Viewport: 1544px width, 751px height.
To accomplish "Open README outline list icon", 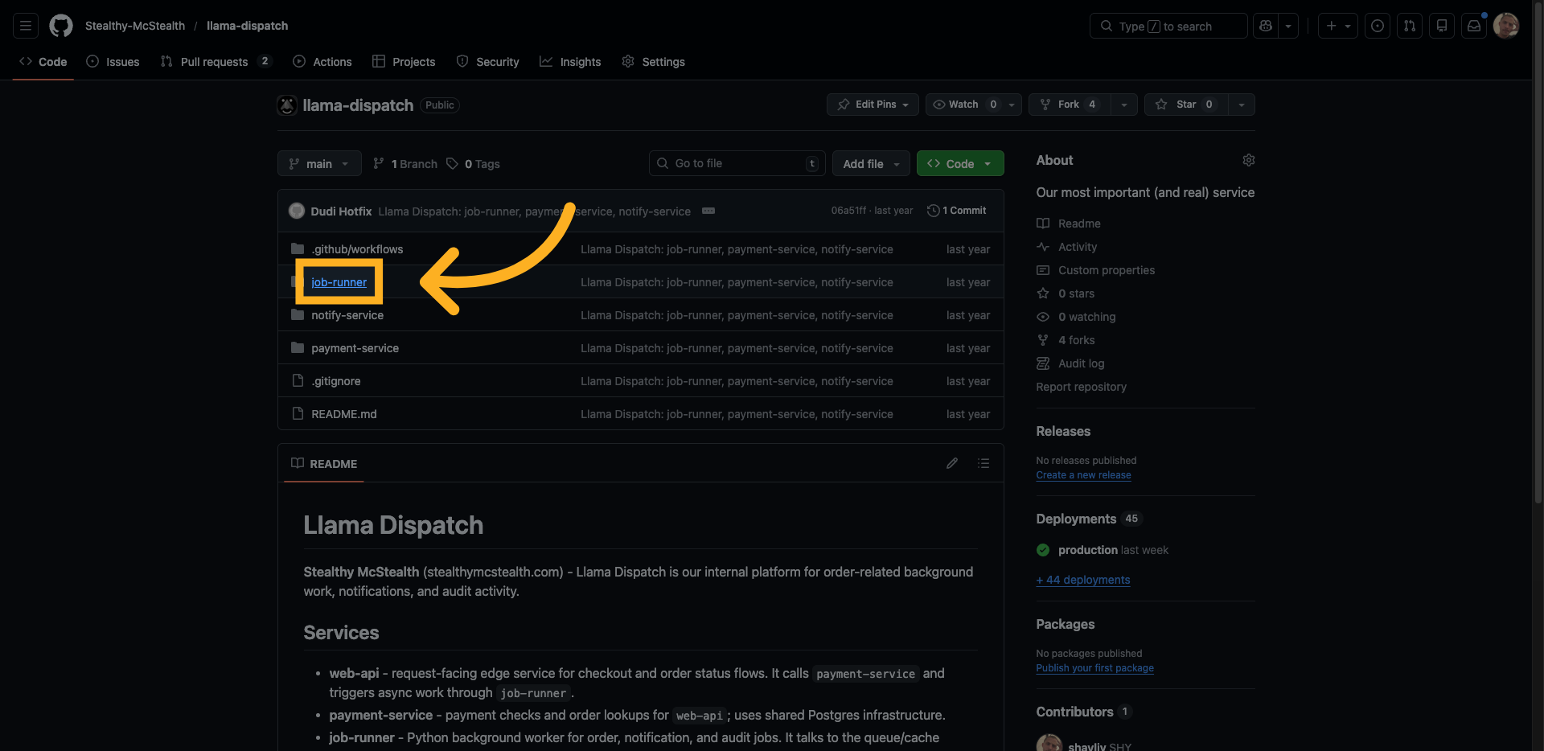I will [x=983, y=463].
